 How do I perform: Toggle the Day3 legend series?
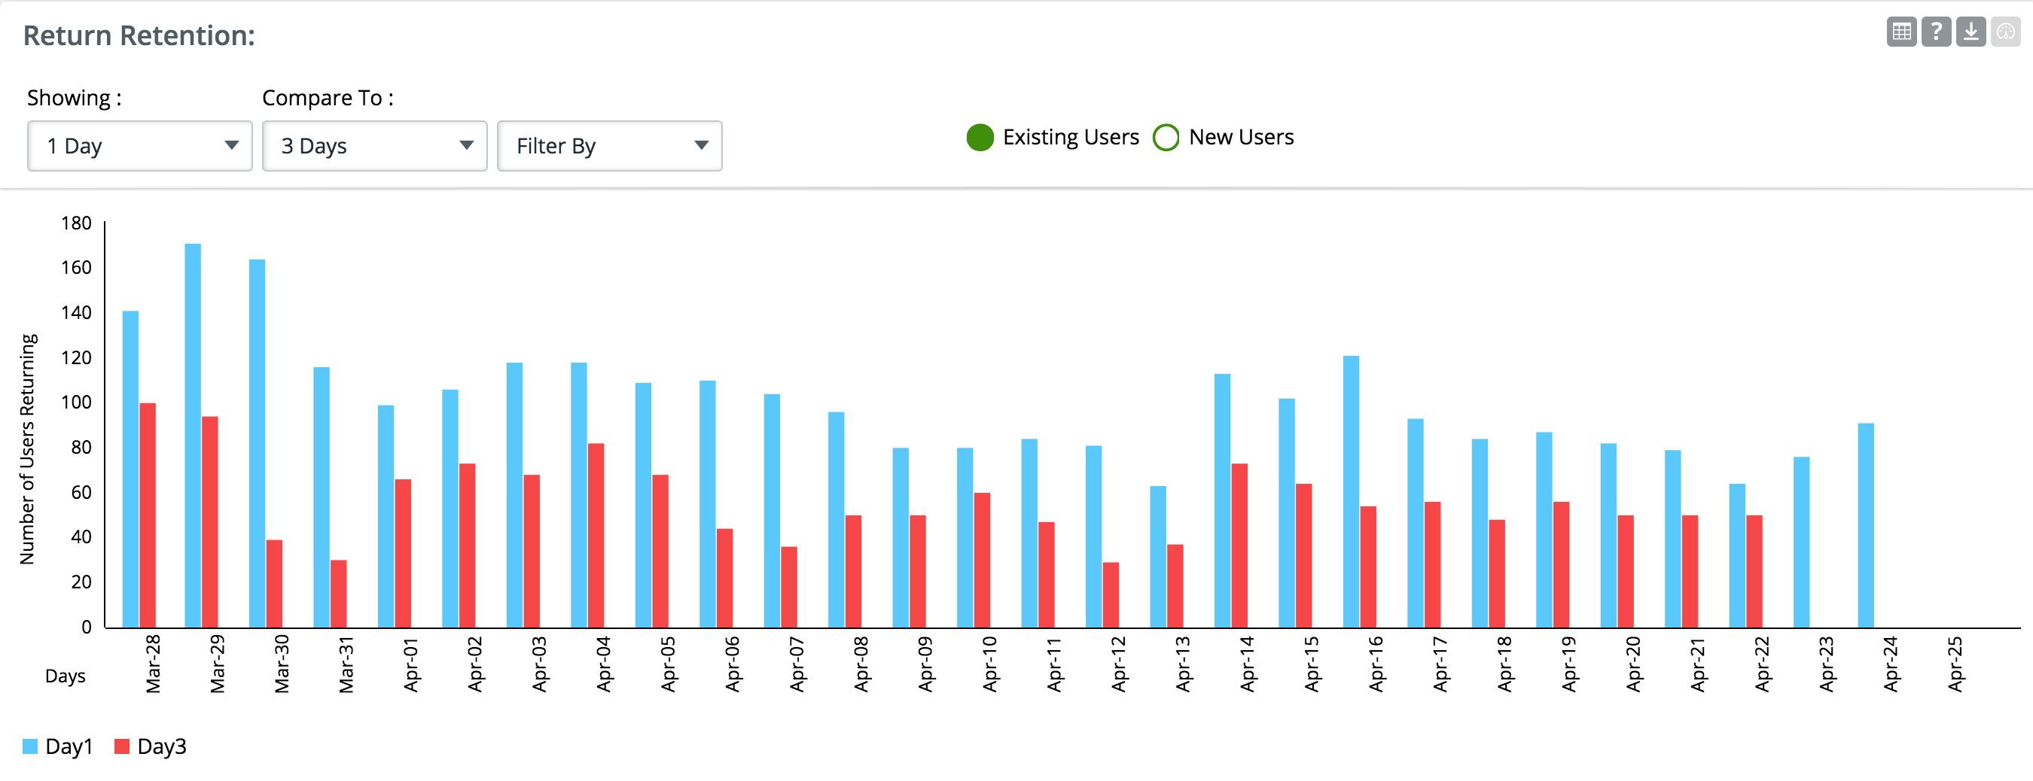[151, 747]
